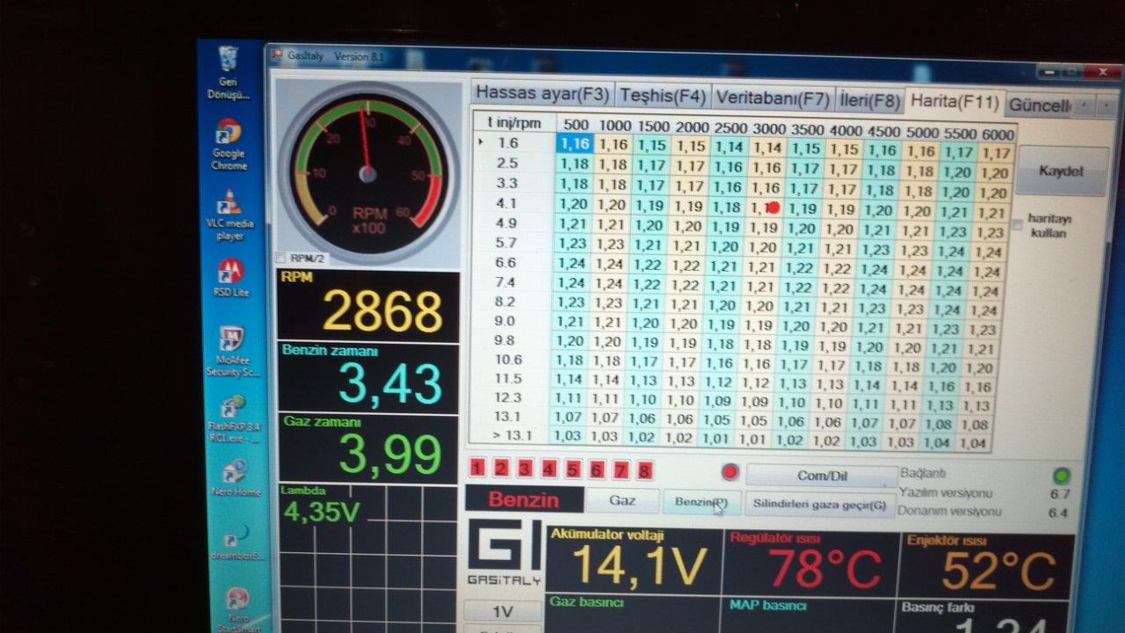Screen dimensions: 1125x633
Task: Click the 't inj/rpm' corner header
Action: tap(514, 122)
